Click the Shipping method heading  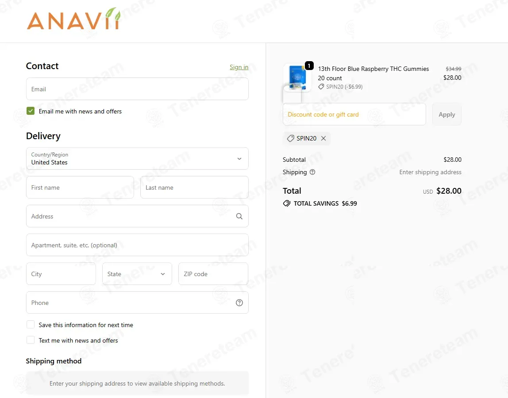coord(54,361)
